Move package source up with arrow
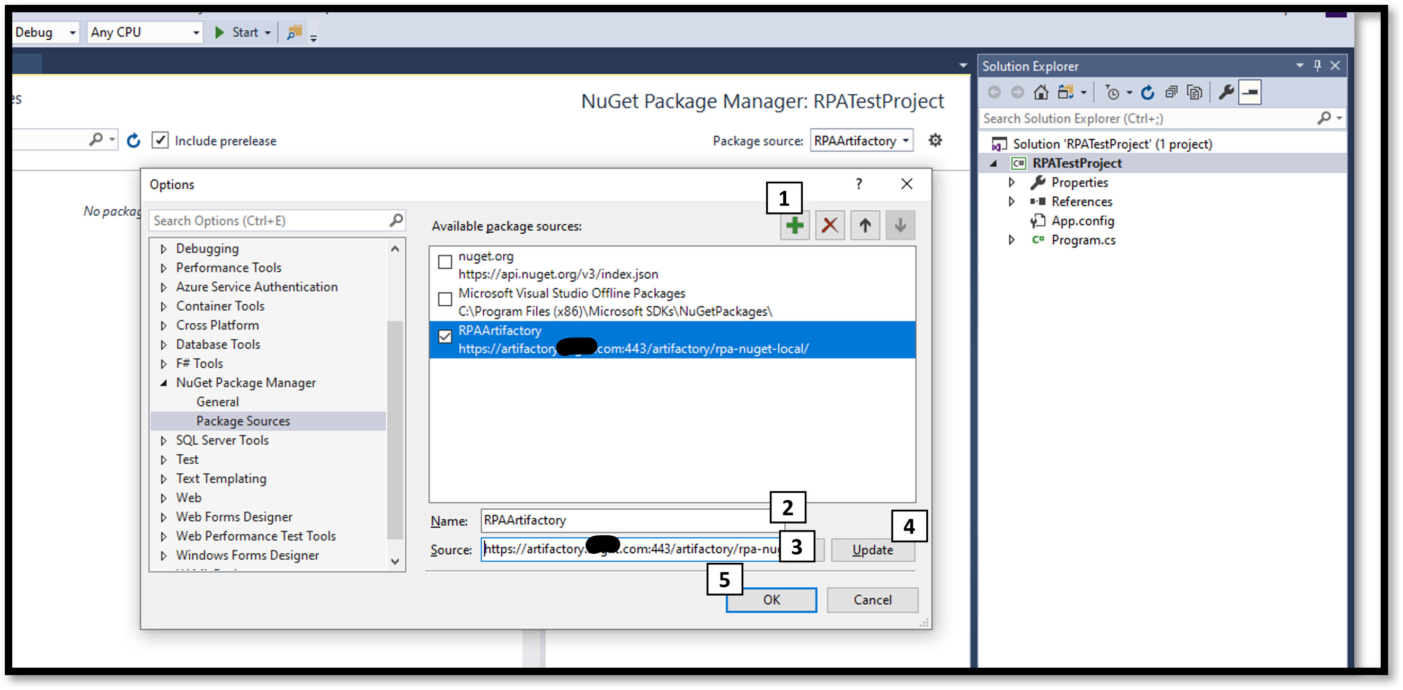 [865, 225]
